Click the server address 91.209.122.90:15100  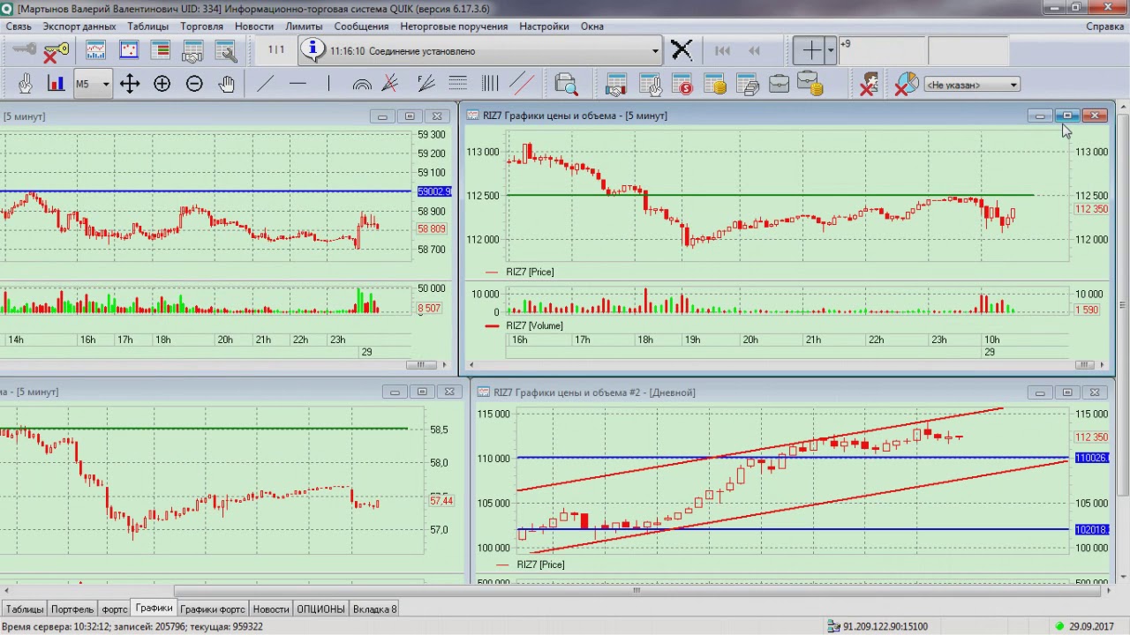tap(885, 626)
